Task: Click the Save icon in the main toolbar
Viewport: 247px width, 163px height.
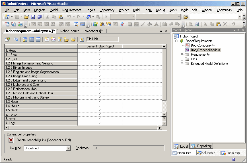Action: (33, 17)
